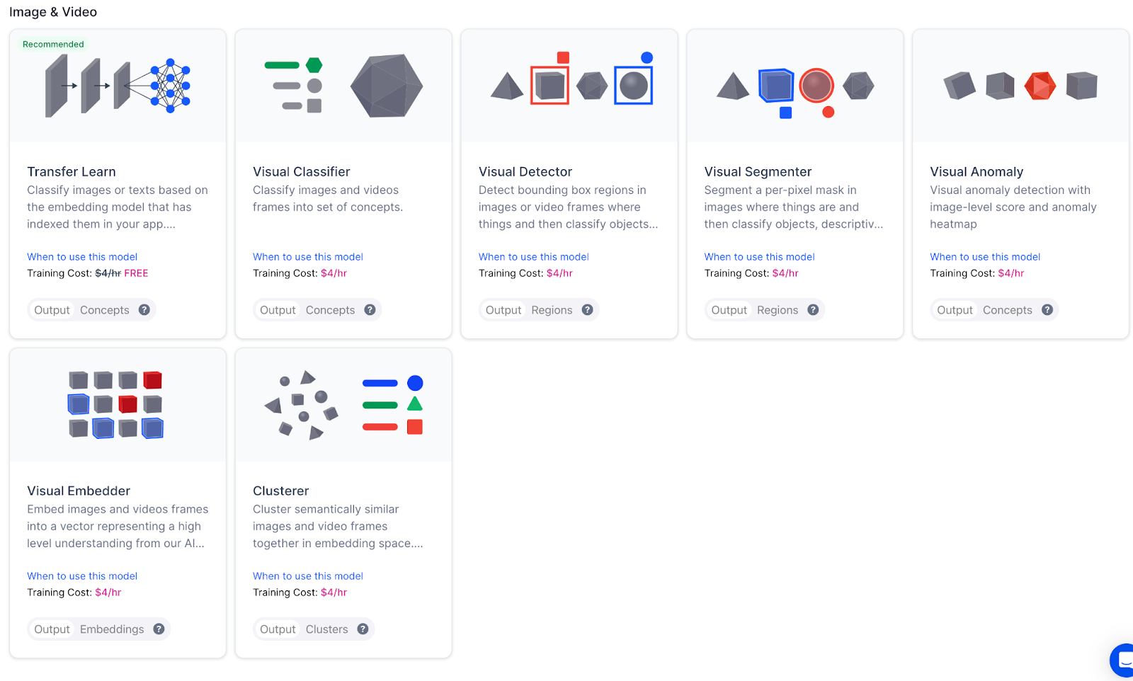Click help icon beside Embeddings output
This screenshot has height=681, width=1133.
pyautogui.click(x=159, y=629)
